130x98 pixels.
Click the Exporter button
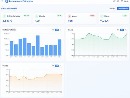(112, 8)
